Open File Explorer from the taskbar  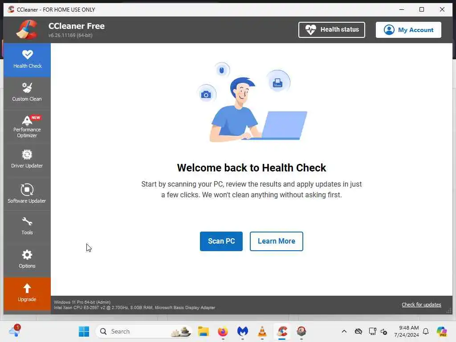[203, 331]
